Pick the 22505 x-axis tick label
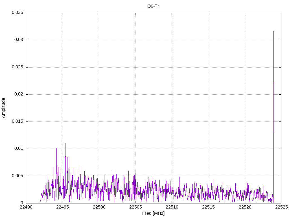The image size is (289, 217). (x=135, y=207)
